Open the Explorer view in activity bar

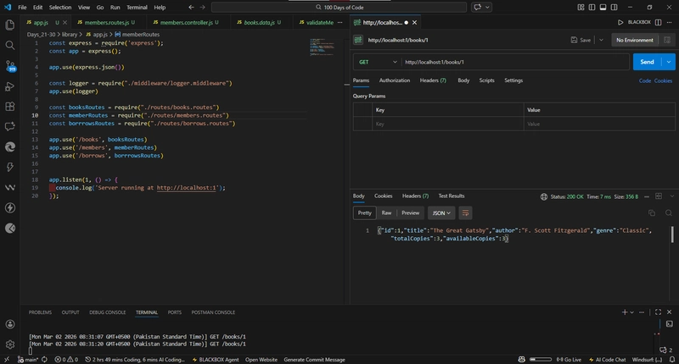point(10,25)
